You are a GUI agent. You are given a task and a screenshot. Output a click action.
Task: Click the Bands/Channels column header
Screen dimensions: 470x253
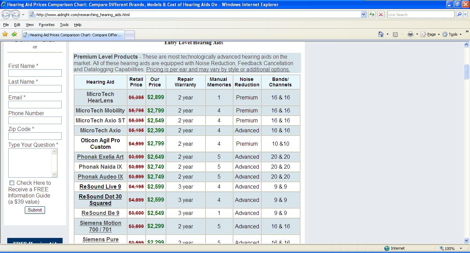(280, 82)
